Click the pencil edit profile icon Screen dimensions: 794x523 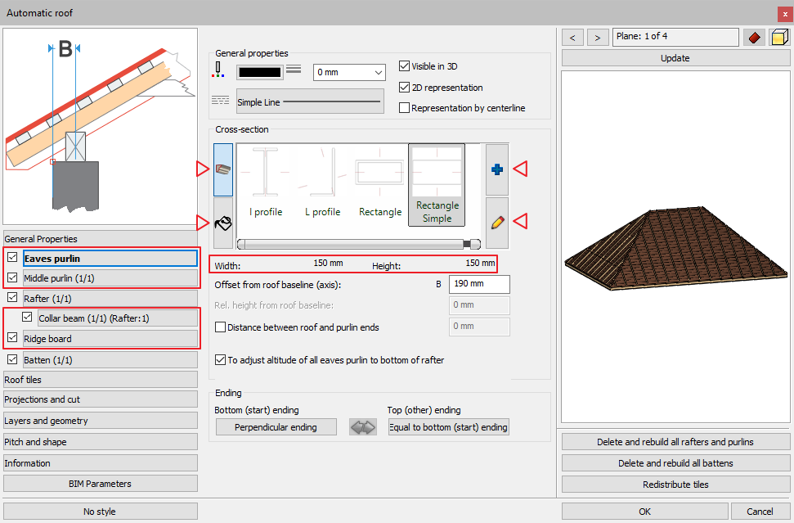point(496,222)
